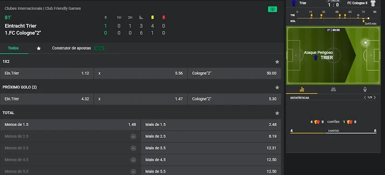Open the lineups people icon tab
The width and height of the screenshot is (385, 175).
333,89
